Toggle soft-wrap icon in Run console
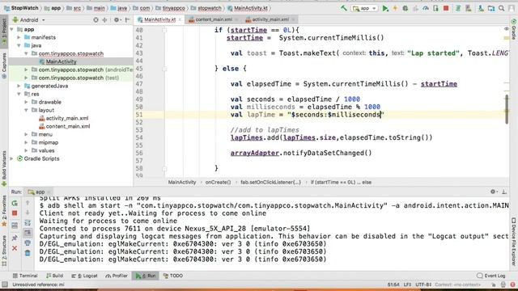 (x=28, y=223)
